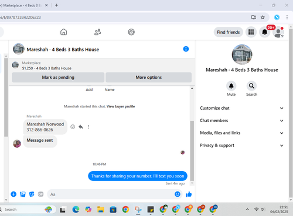293x216 pixels.
Task: Click the blue plus icon to open more actions
Action: tap(13, 194)
